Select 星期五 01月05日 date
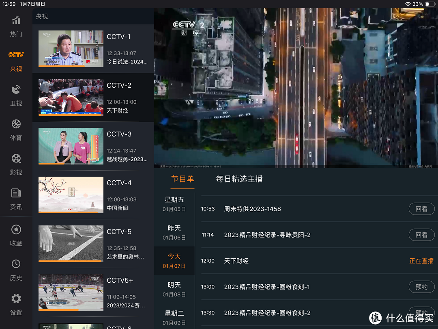Image resolution: width=438 pixels, height=329 pixels. click(174, 204)
